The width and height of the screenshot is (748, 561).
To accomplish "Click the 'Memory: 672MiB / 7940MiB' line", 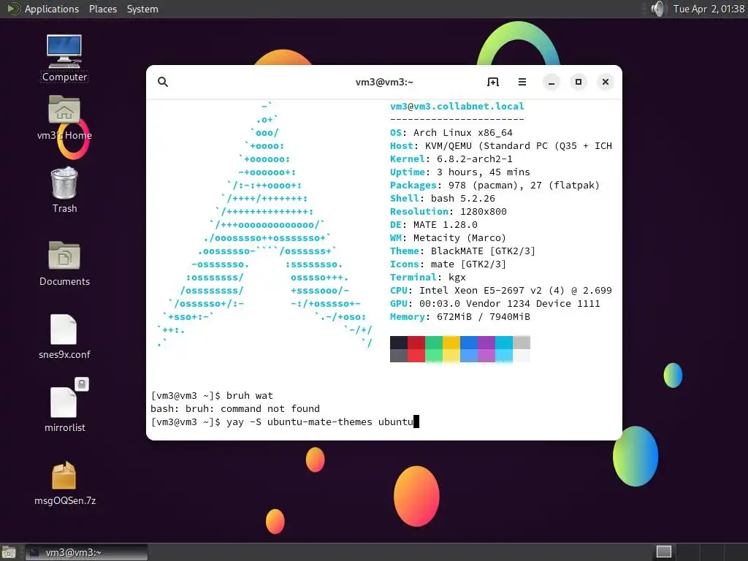I will (460, 317).
